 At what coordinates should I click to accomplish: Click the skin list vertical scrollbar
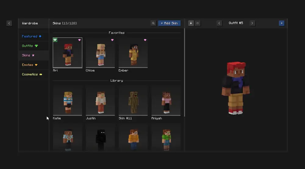[185, 73]
